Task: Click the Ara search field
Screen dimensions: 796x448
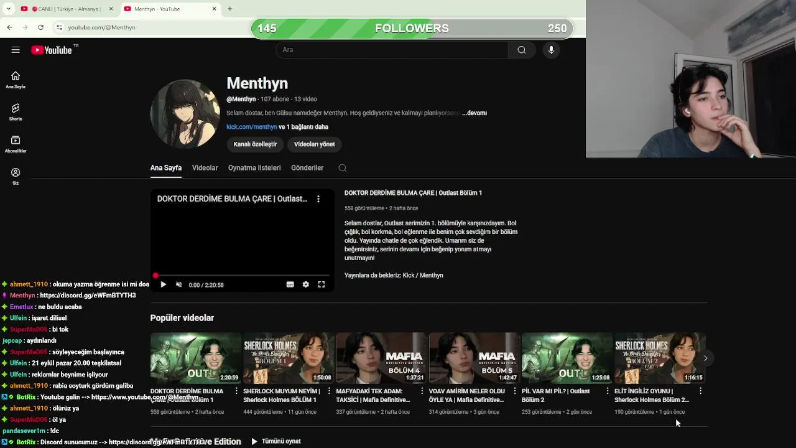Action: point(392,50)
